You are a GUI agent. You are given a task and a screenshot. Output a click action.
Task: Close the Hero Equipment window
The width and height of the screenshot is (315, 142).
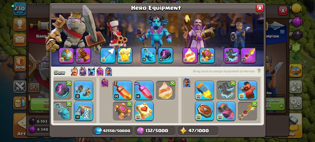pos(260,8)
